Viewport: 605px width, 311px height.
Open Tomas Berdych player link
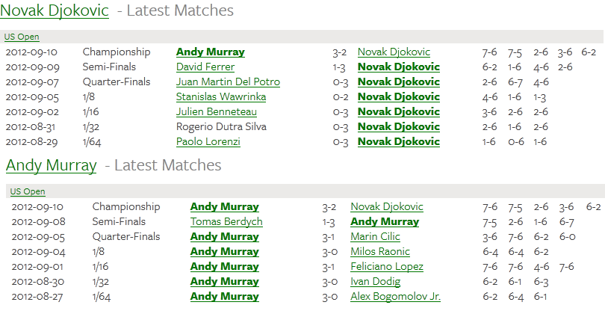tap(226, 222)
